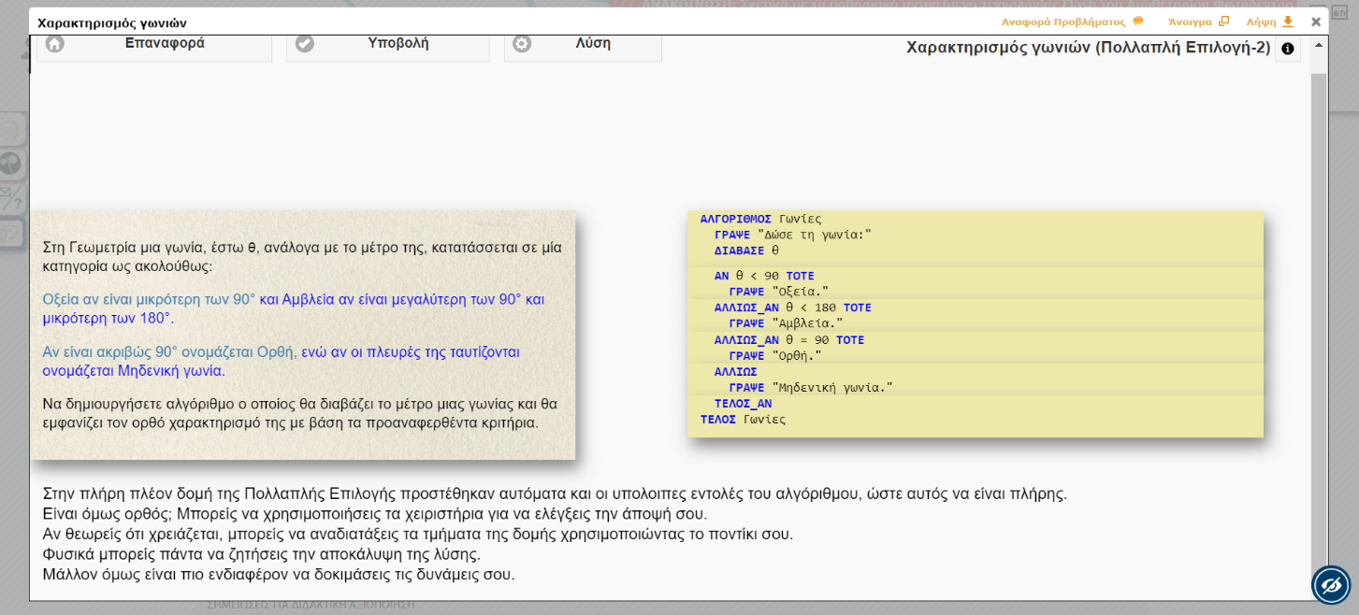Viewport: 1359px width, 615px height.
Task: Open the Αναφορά Προβλήματος link
Action: click(1063, 21)
